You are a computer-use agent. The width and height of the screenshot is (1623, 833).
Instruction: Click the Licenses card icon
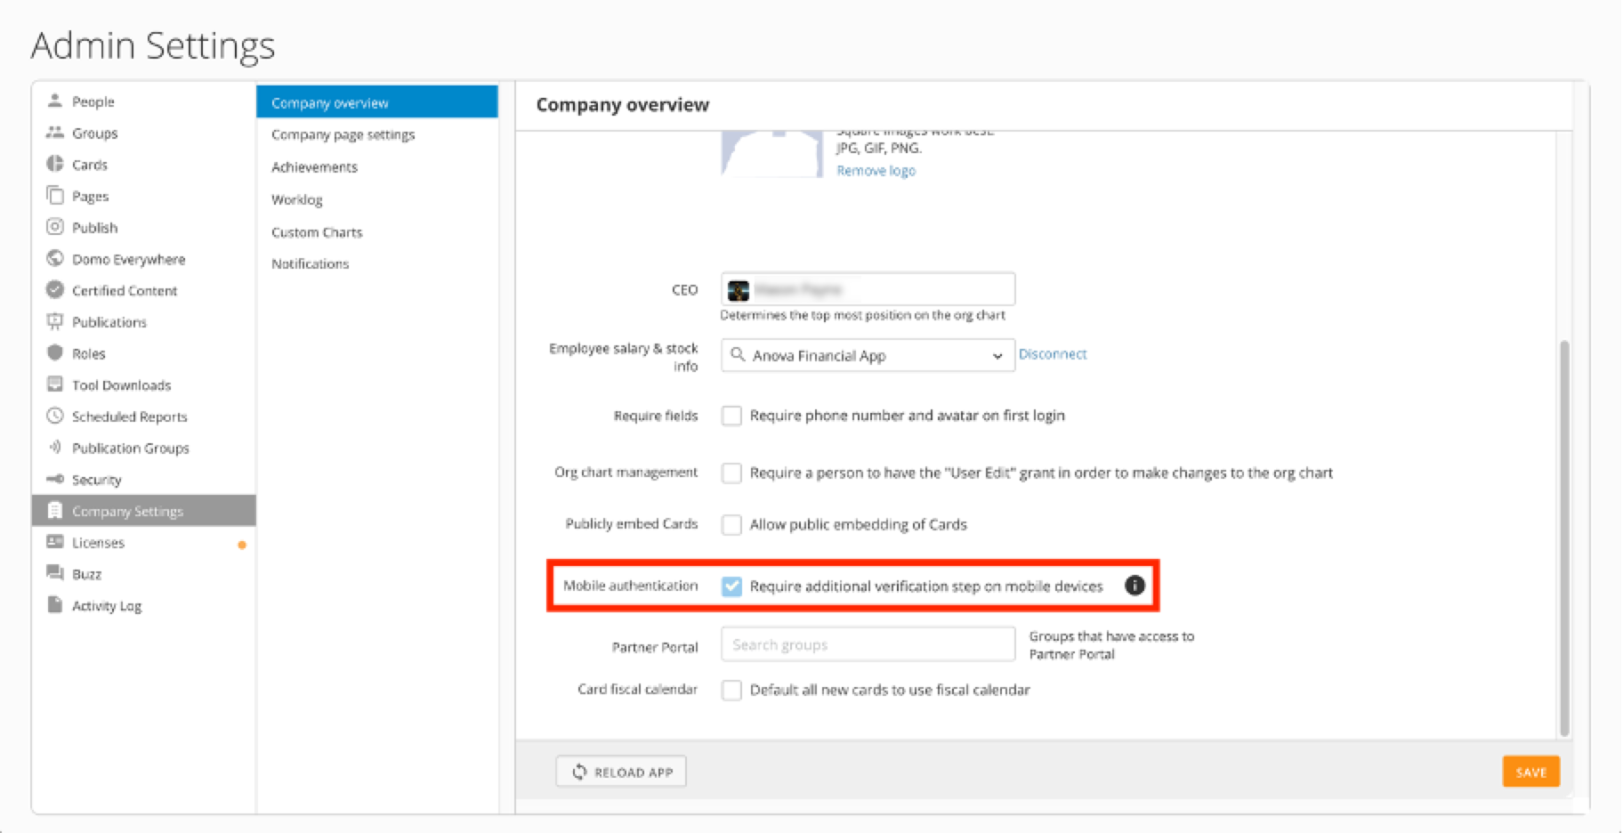[55, 541]
